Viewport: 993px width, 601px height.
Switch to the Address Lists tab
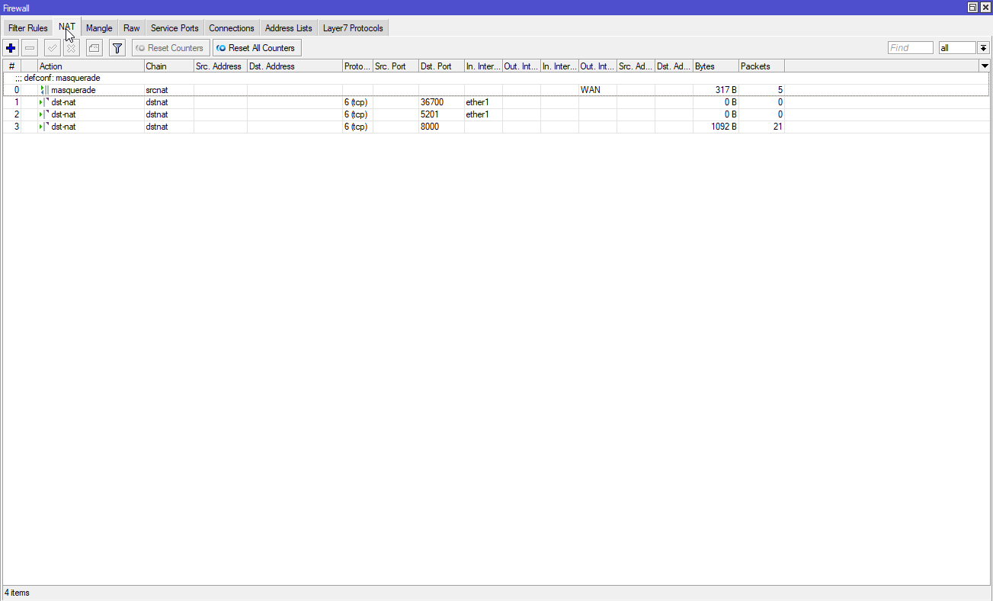289,28
